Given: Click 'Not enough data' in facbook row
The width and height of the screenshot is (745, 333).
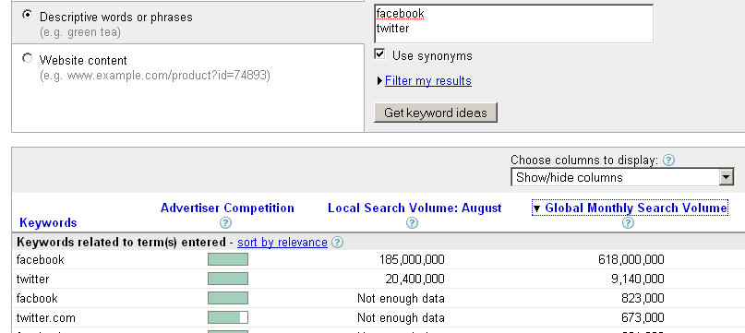Looking at the screenshot, I should pyautogui.click(x=401, y=298).
